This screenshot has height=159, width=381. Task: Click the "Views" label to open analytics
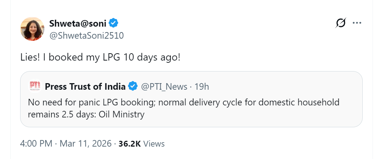(154, 144)
